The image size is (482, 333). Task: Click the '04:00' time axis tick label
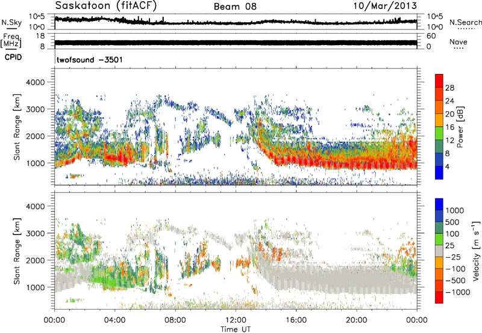pyautogui.click(x=114, y=320)
